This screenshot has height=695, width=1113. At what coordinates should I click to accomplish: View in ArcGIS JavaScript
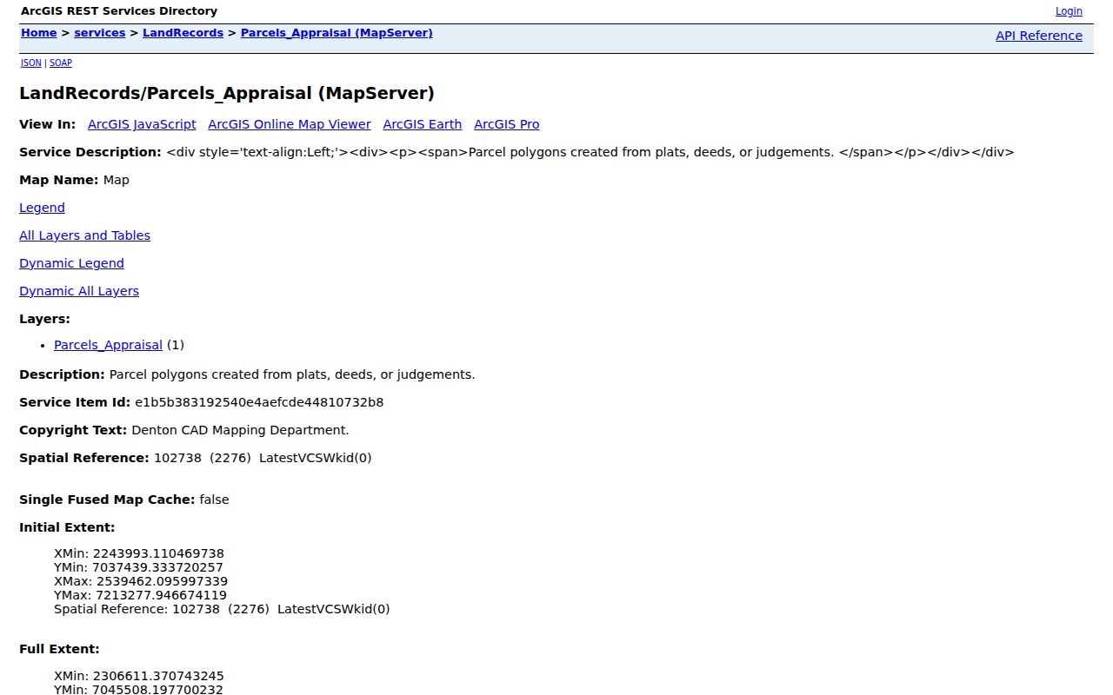[x=142, y=124]
